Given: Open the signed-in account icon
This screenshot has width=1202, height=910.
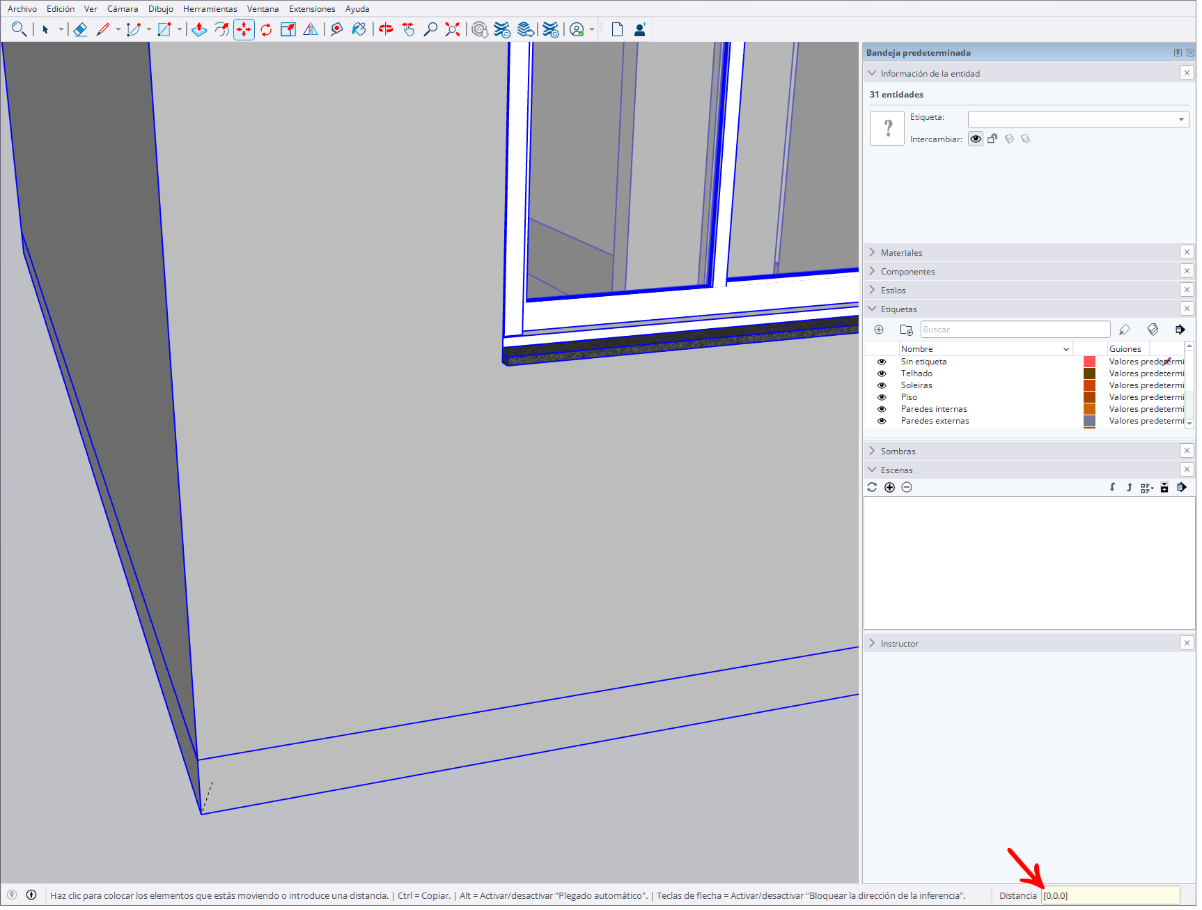Looking at the screenshot, I should tap(577, 29).
